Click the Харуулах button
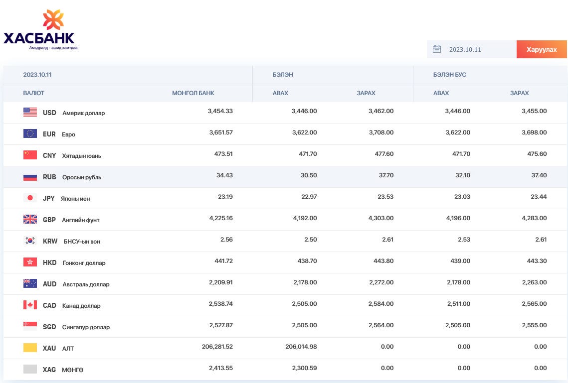 [x=542, y=49]
